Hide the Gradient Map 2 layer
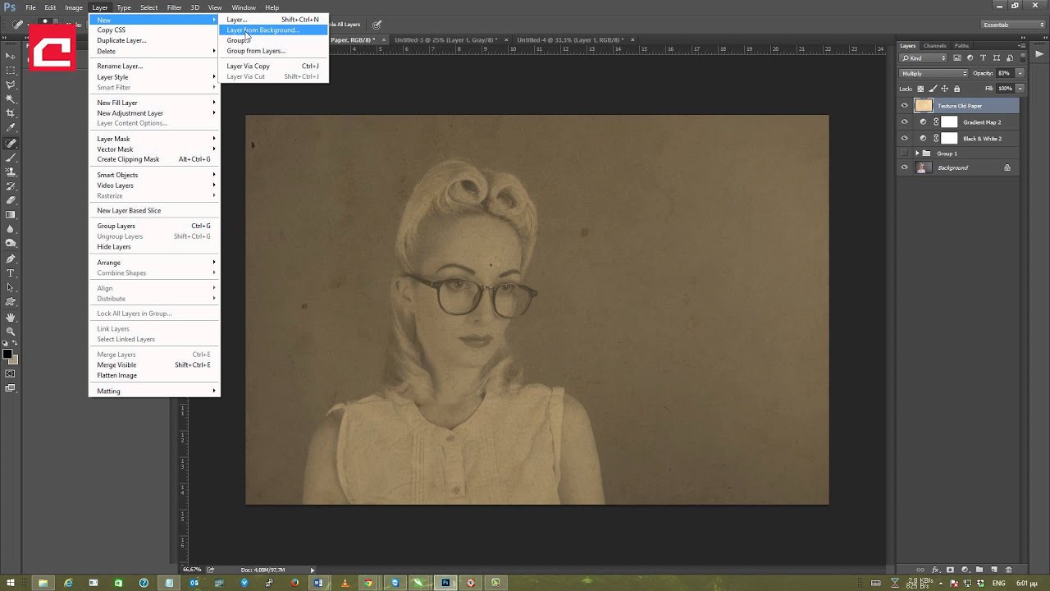Screen dimensions: 1050x591 click(x=905, y=122)
